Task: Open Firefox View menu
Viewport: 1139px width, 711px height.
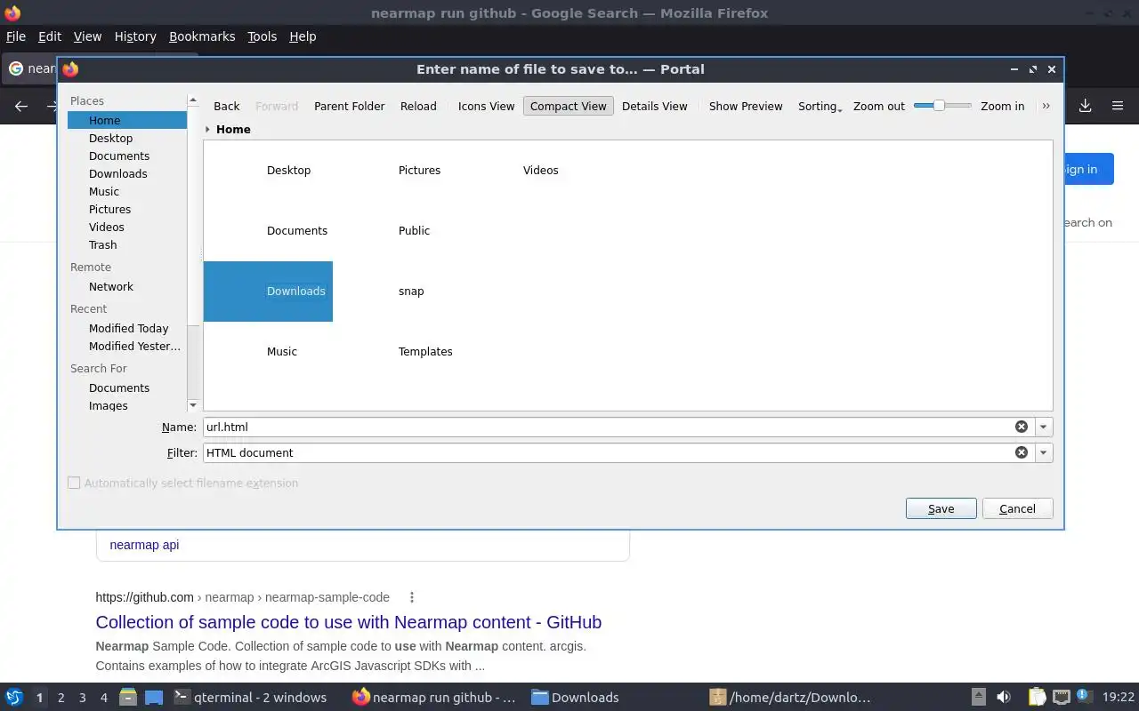Action: [x=87, y=36]
